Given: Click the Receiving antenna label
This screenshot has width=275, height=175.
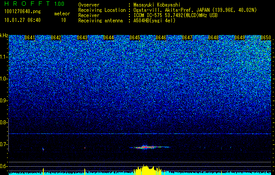Looking at the screenshot, I should tap(101, 21).
